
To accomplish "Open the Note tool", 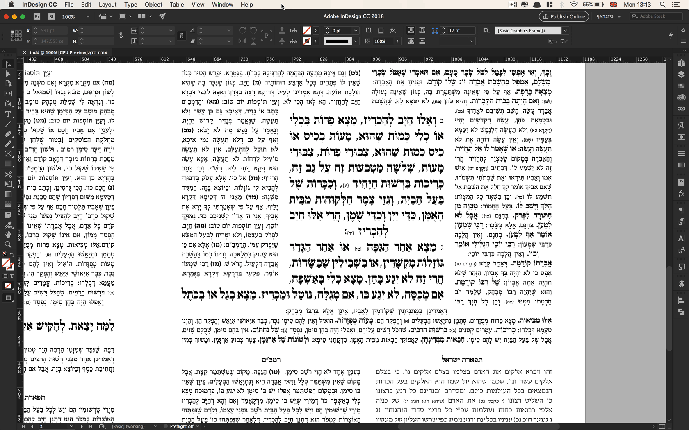I will click(8, 215).
